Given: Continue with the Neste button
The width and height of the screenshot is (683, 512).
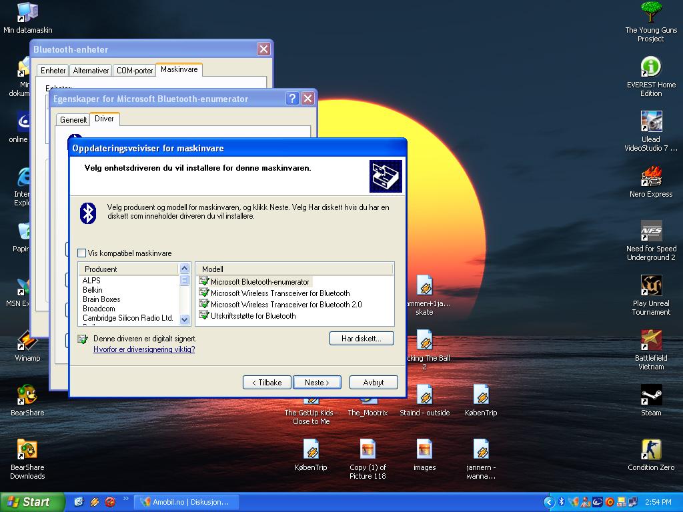Looking at the screenshot, I should (x=317, y=382).
